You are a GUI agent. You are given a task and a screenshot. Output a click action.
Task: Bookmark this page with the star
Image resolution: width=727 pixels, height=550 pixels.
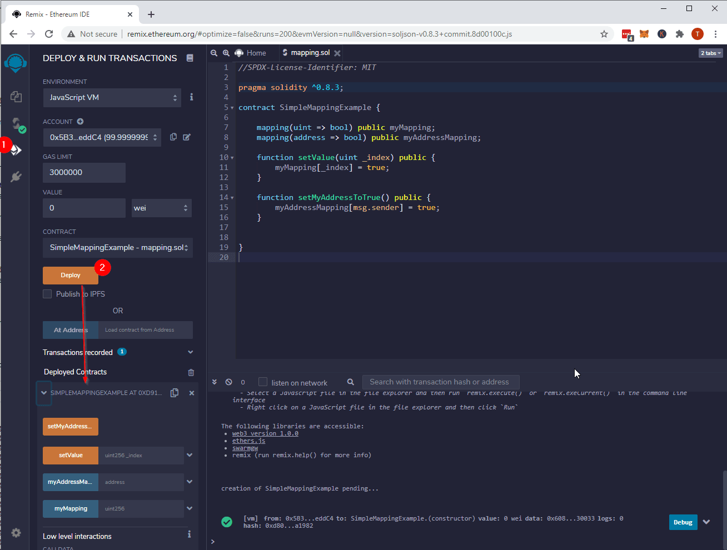(604, 34)
